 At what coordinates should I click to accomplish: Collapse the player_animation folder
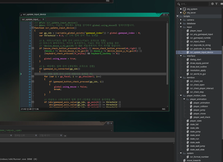pos(184,99)
